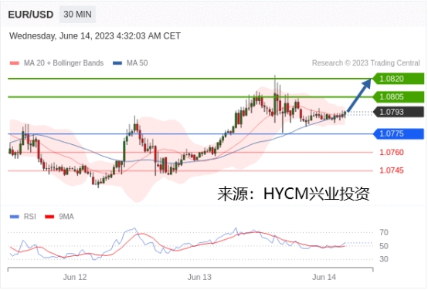428x290 pixels.
Task: Click the RSI 30 axis value
Action: 384,259
